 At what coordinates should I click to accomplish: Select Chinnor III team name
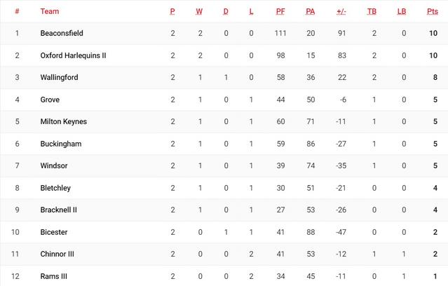[57, 254]
